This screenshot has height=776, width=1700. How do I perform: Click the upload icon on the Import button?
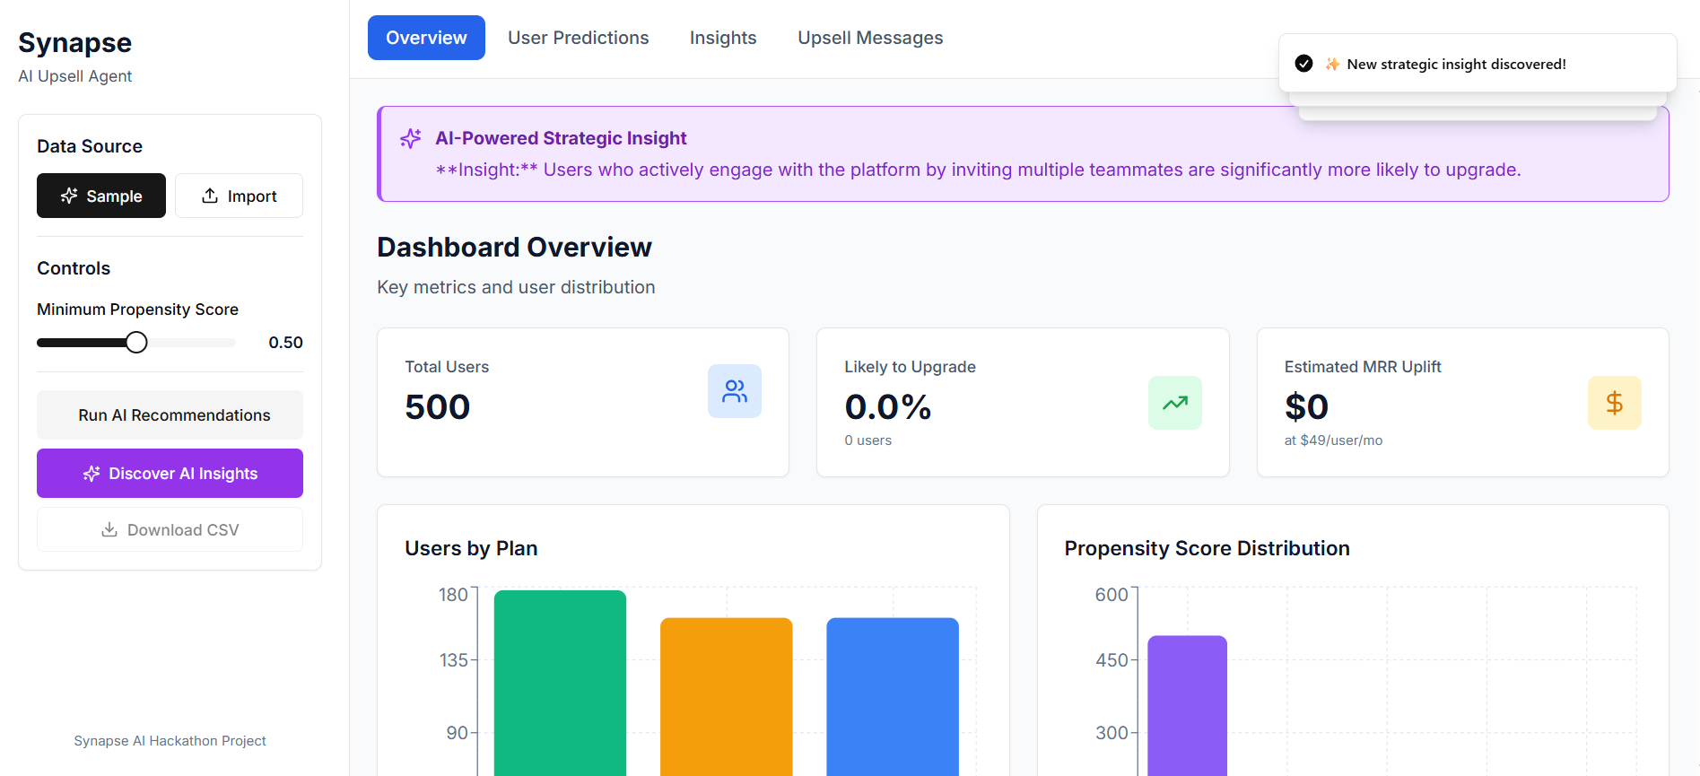tap(211, 196)
